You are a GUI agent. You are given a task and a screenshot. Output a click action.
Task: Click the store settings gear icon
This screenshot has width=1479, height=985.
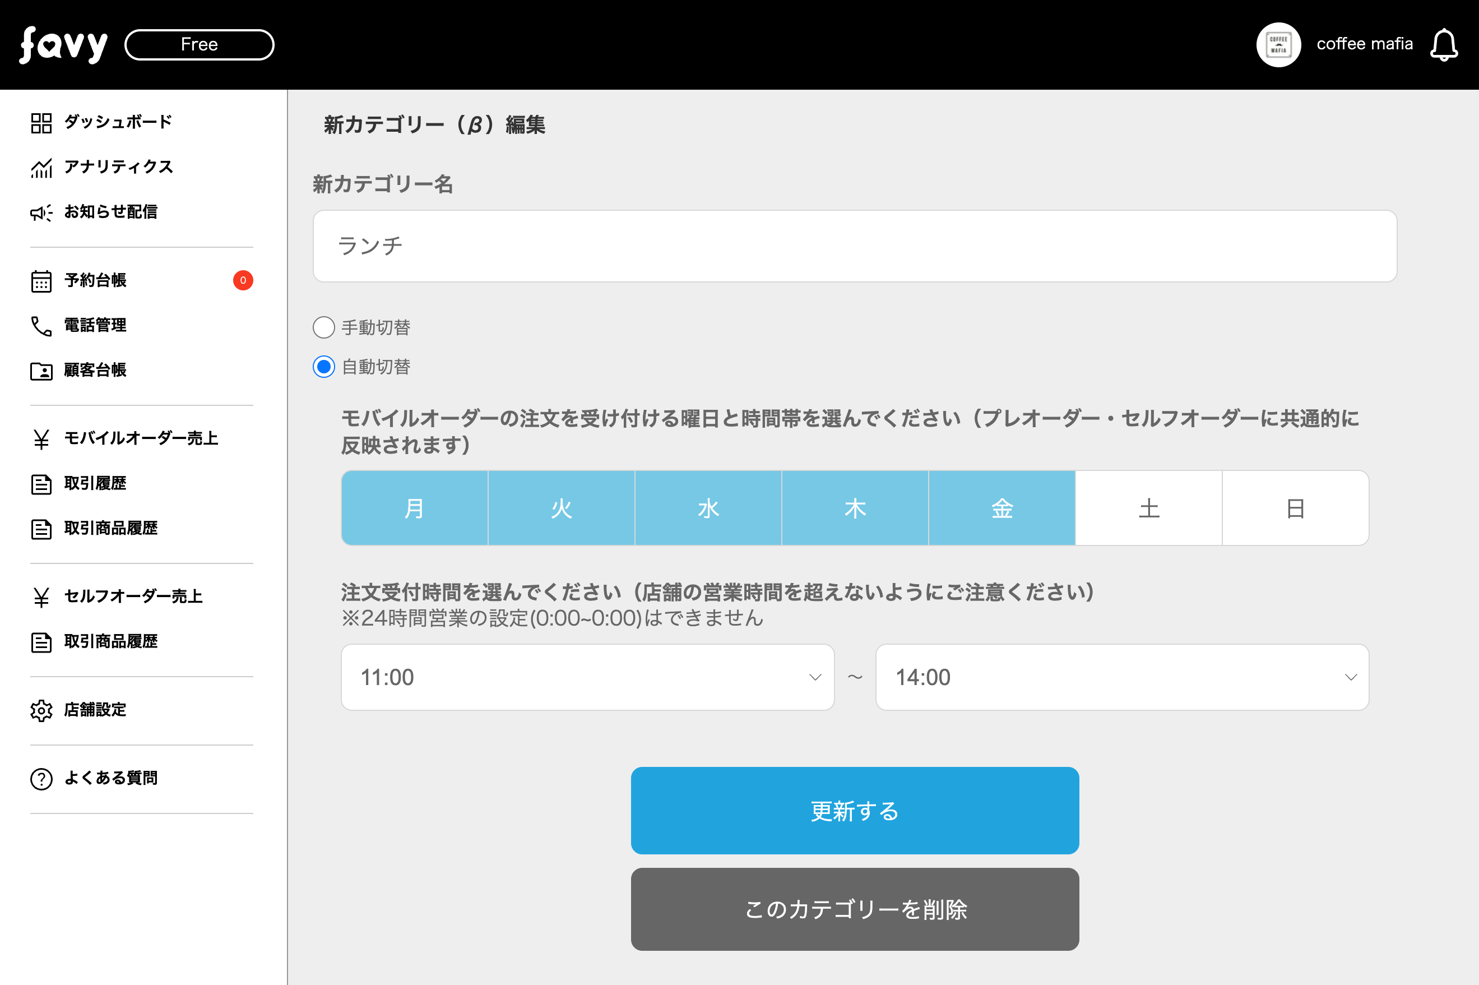41,710
